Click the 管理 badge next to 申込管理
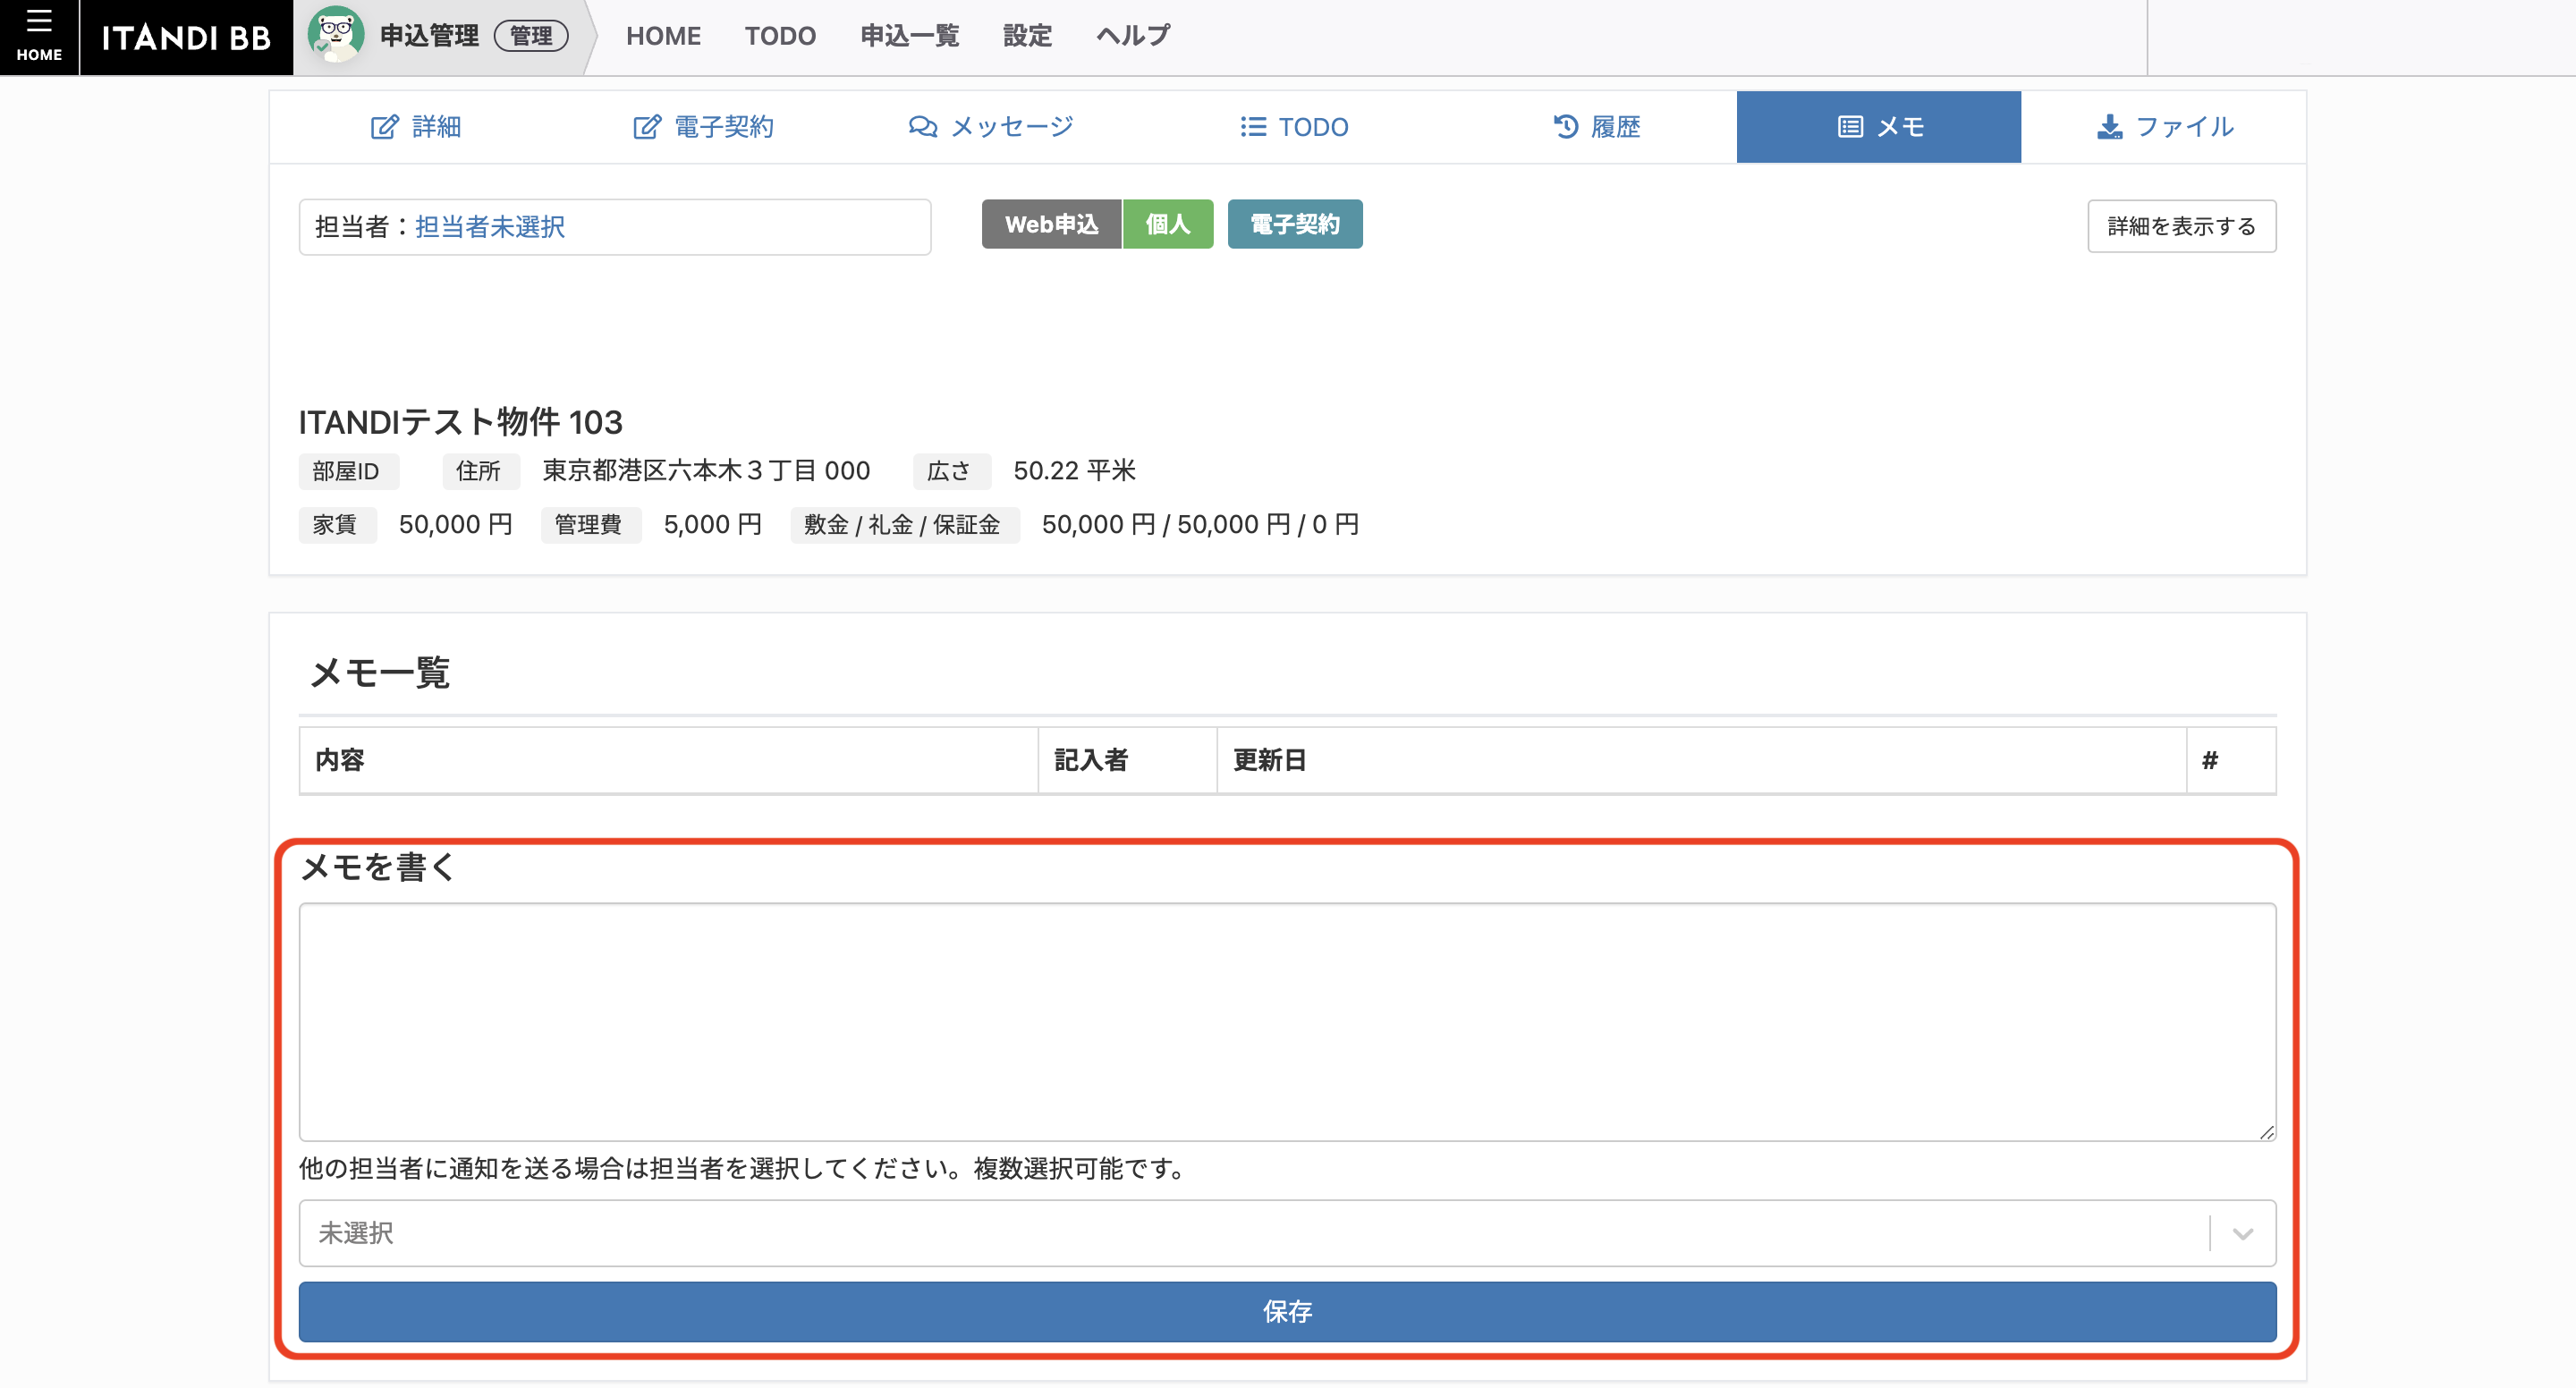The height and width of the screenshot is (1388, 2576). 531,36
